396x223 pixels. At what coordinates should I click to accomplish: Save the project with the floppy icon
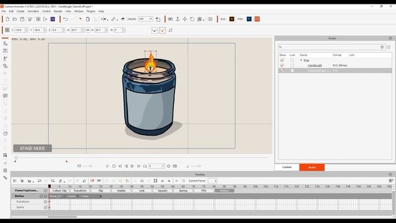pyautogui.click(x=22, y=19)
